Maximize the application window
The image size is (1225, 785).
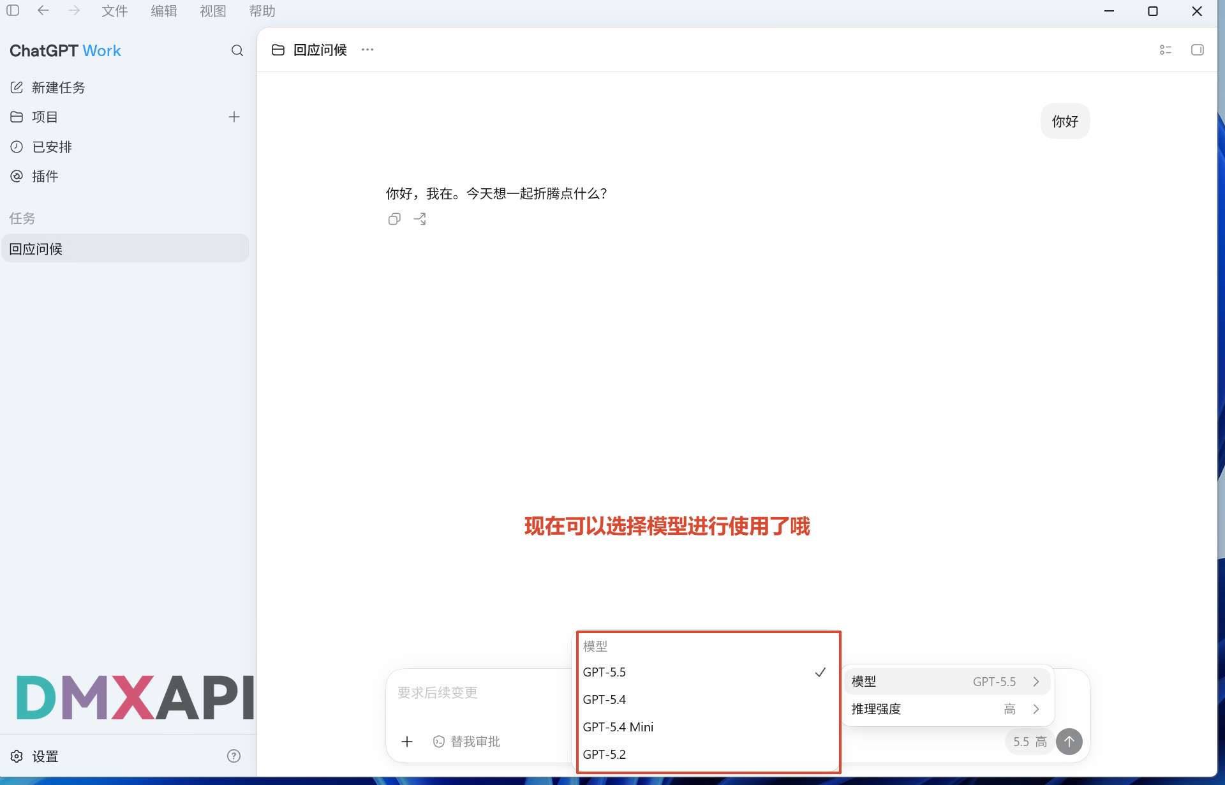click(x=1153, y=11)
